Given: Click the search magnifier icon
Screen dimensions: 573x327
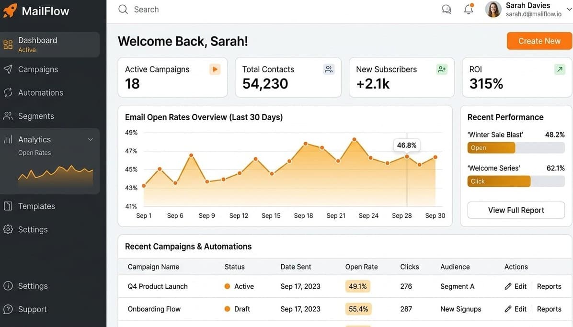Looking at the screenshot, I should coord(123,10).
